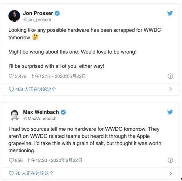Click the Twitter bird icon on Max Weinbach's tweet
This screenshot has height=181, width=182.
click(170, 112)
